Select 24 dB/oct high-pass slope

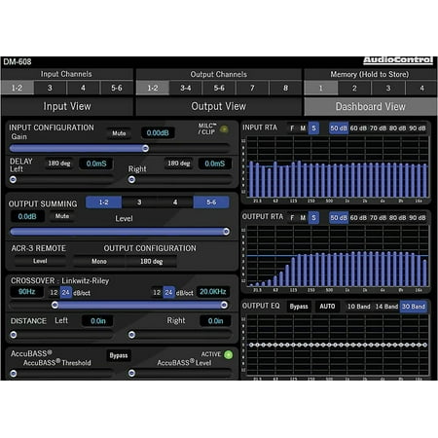click(66, 292)
